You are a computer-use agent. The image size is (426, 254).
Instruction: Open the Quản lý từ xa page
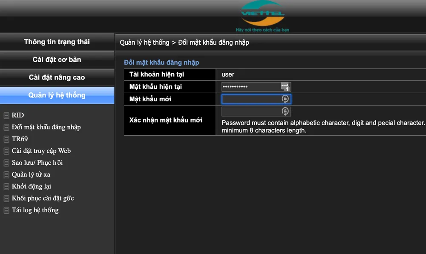[32, 174]
